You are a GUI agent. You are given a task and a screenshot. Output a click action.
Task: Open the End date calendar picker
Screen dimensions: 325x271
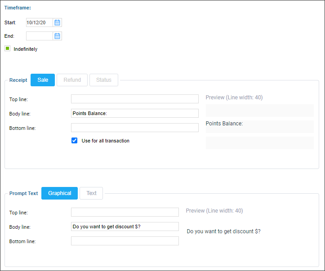coord(57,36)
